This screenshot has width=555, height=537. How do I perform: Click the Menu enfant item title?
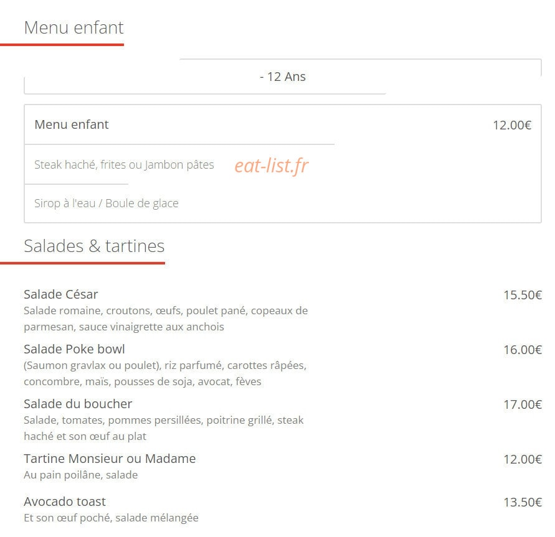coord(72,124)
